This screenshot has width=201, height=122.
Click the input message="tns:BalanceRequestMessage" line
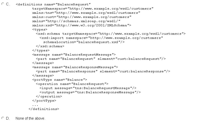click(x=88, y=88)
